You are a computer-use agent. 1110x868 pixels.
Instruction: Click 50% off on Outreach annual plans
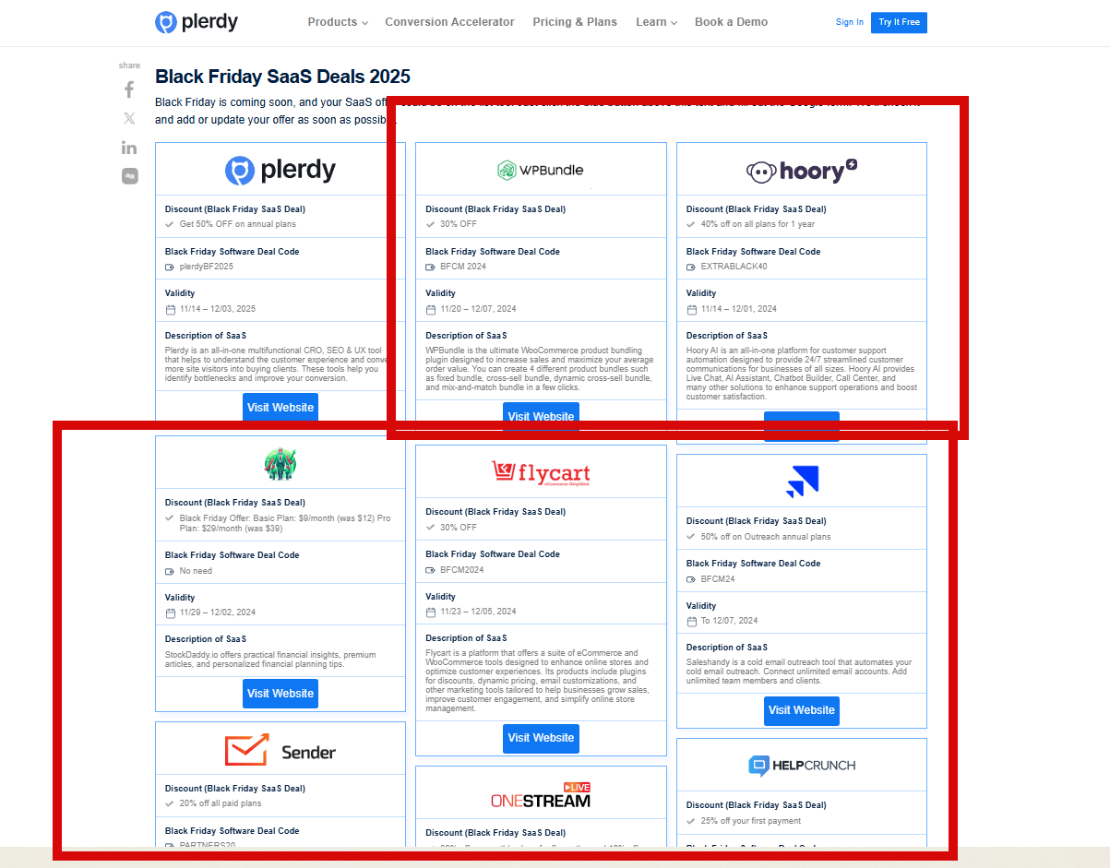click(766, 537)
